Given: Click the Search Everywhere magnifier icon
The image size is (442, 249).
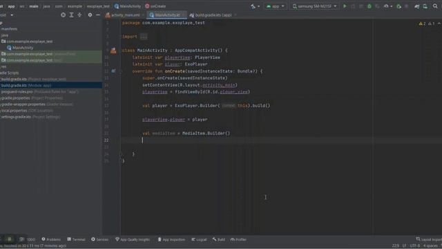Looking at the screenshot, I should (435, 6).
